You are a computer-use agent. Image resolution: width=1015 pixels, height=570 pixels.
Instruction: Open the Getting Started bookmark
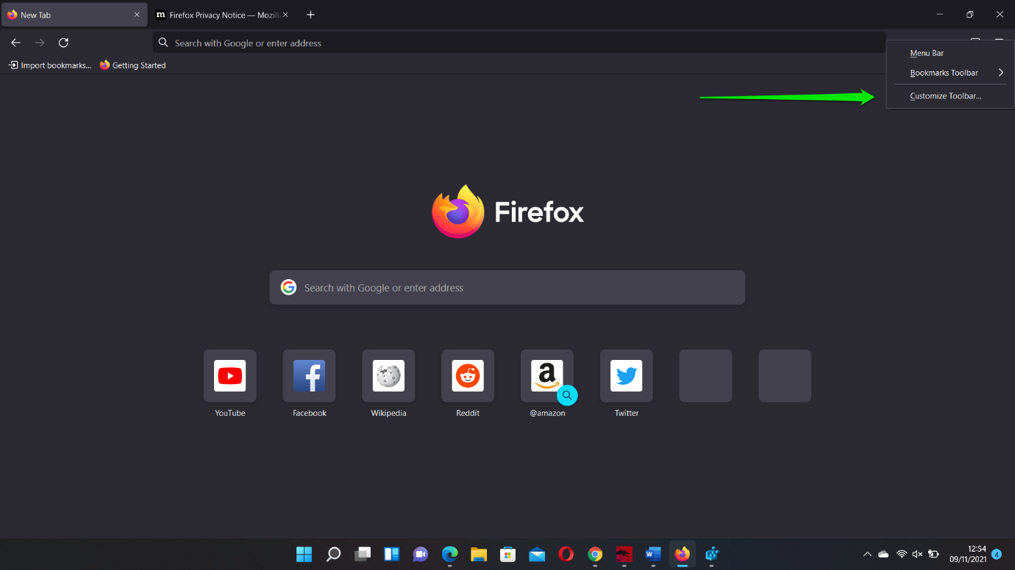(133, 65)
